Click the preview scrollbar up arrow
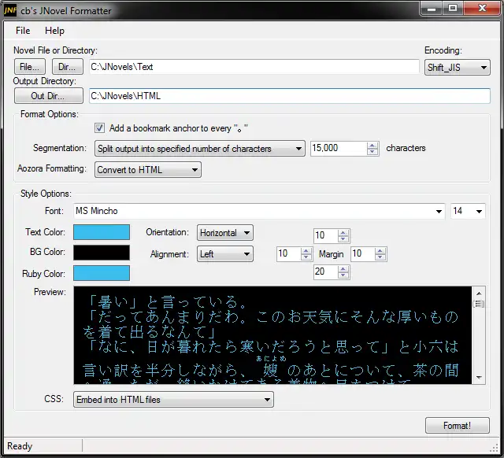 [x=479, y=293]
